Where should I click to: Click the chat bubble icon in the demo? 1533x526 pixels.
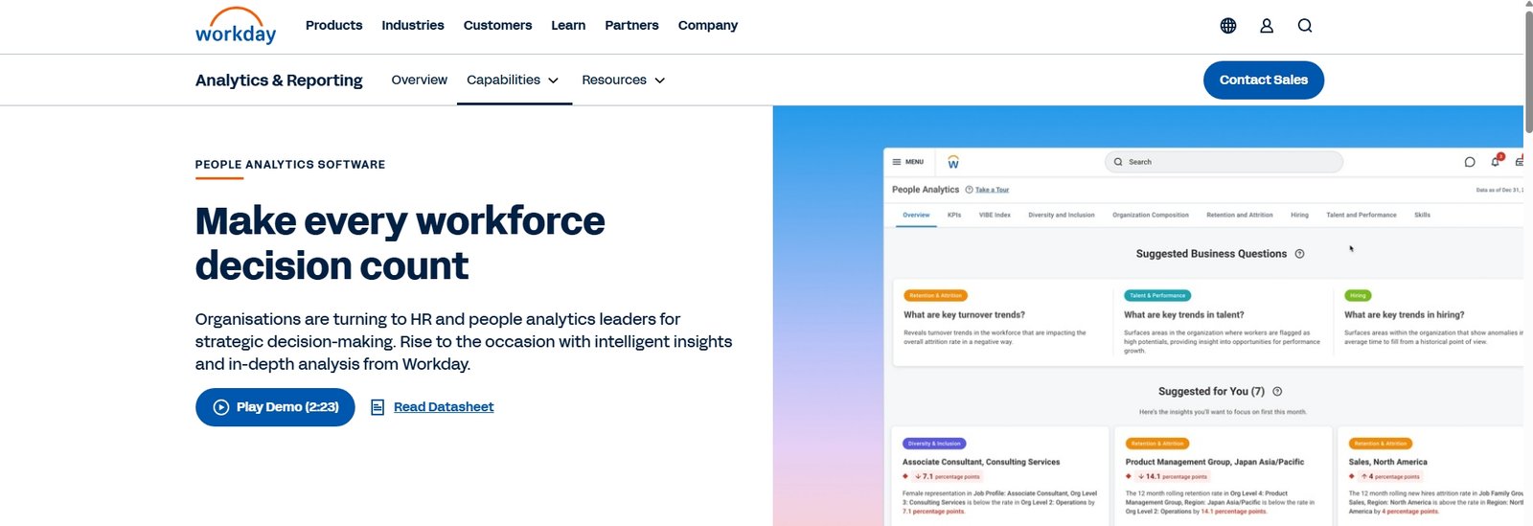(x=1470, y=162)
